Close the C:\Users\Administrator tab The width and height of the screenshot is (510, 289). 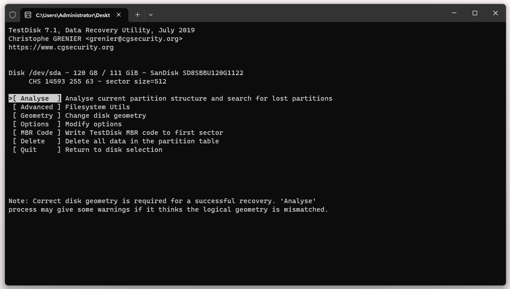pyautogui.click(x=118, y=14)
